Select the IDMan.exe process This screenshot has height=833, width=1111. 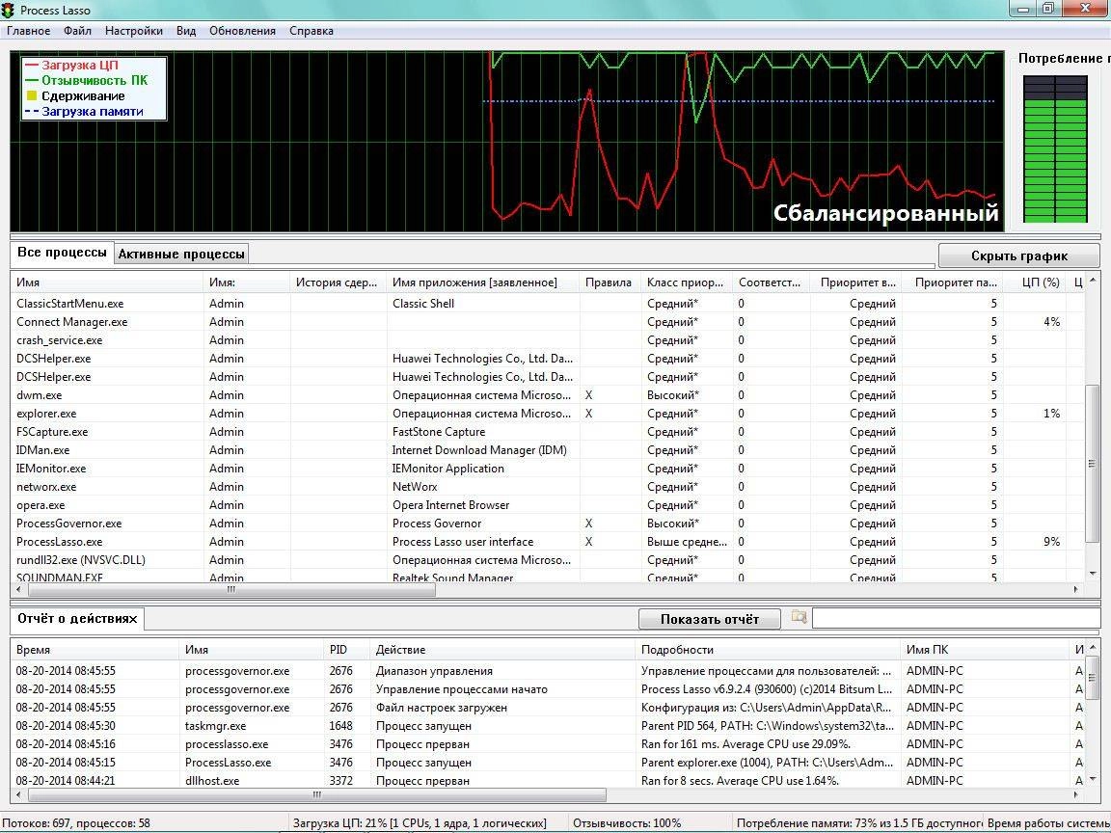547,450
